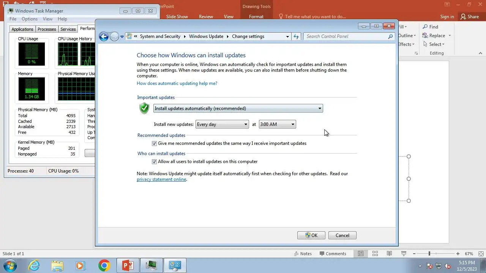The image size is (486, 273).
Task: Click the Find tool in PowerPoint Editing group
Action: coord(431,27)
